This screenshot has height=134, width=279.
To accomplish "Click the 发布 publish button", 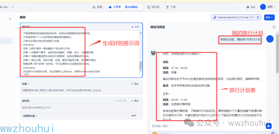I will pyautogui.click(x=269, y=17).
